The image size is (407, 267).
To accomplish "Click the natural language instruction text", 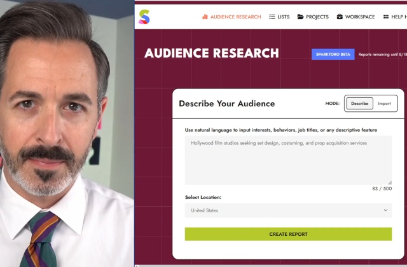I will pos(281,130).
